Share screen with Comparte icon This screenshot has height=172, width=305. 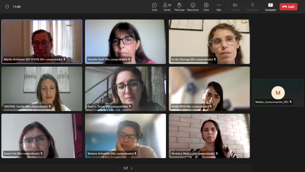[271, 7]
